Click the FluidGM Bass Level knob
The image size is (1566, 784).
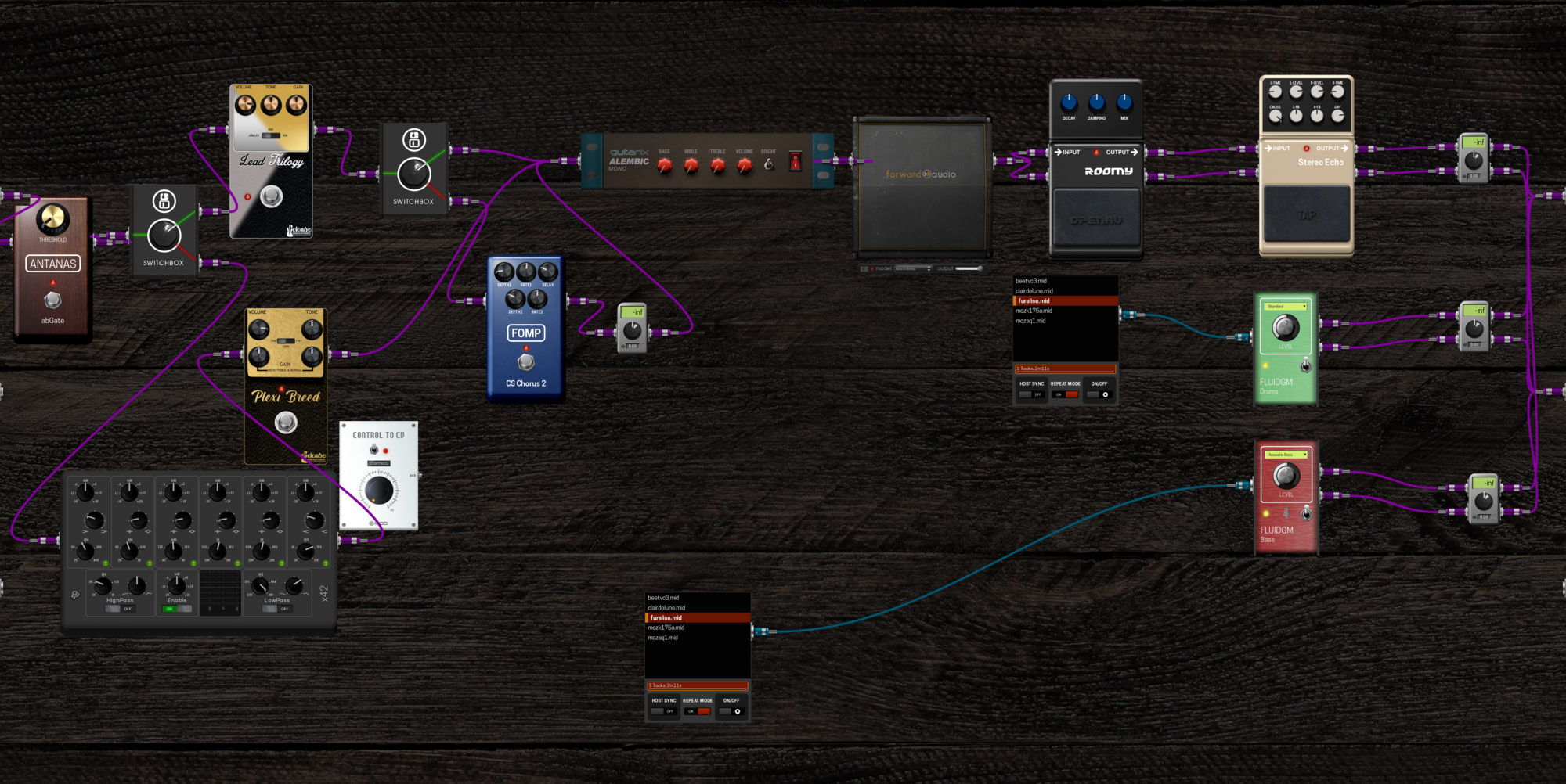pyautogui.click(x=1286, y=476)
